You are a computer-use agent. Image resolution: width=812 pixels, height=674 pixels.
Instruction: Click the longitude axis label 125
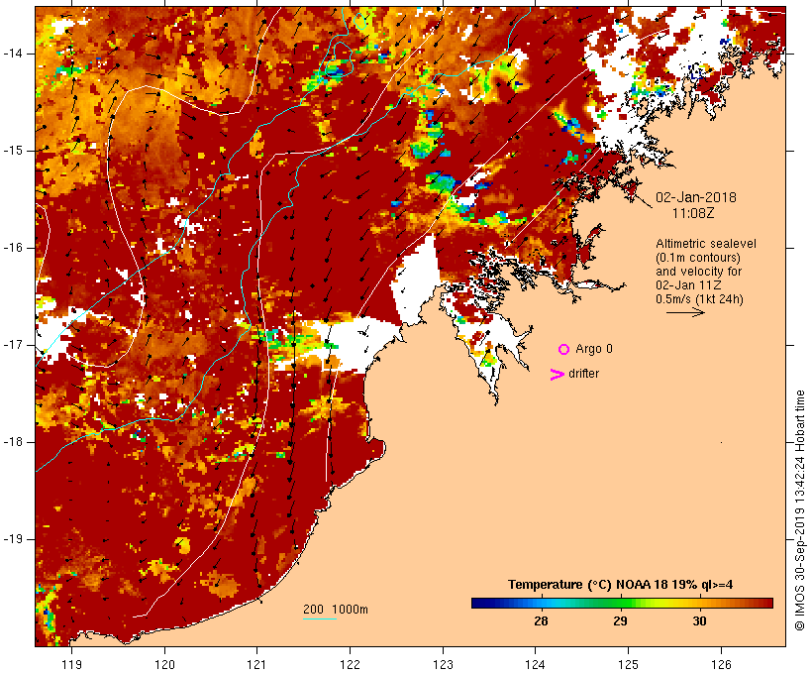628,665
